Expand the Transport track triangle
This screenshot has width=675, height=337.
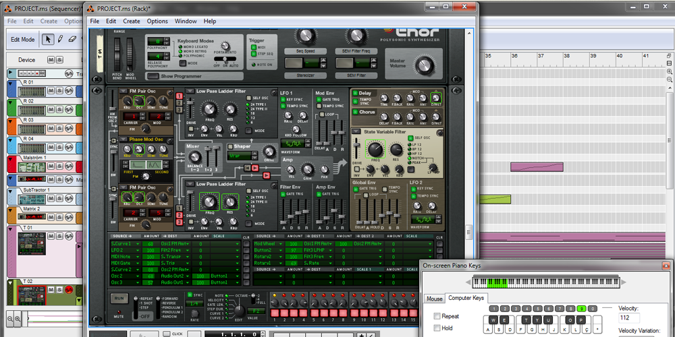(x=11, y=73)
